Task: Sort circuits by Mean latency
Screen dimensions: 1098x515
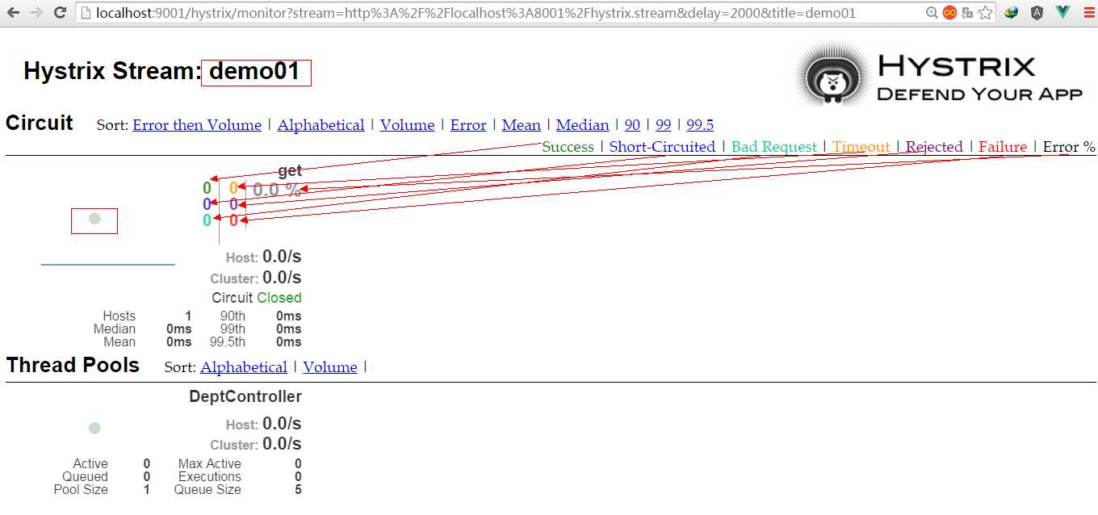Action: (x=521, y=125)
